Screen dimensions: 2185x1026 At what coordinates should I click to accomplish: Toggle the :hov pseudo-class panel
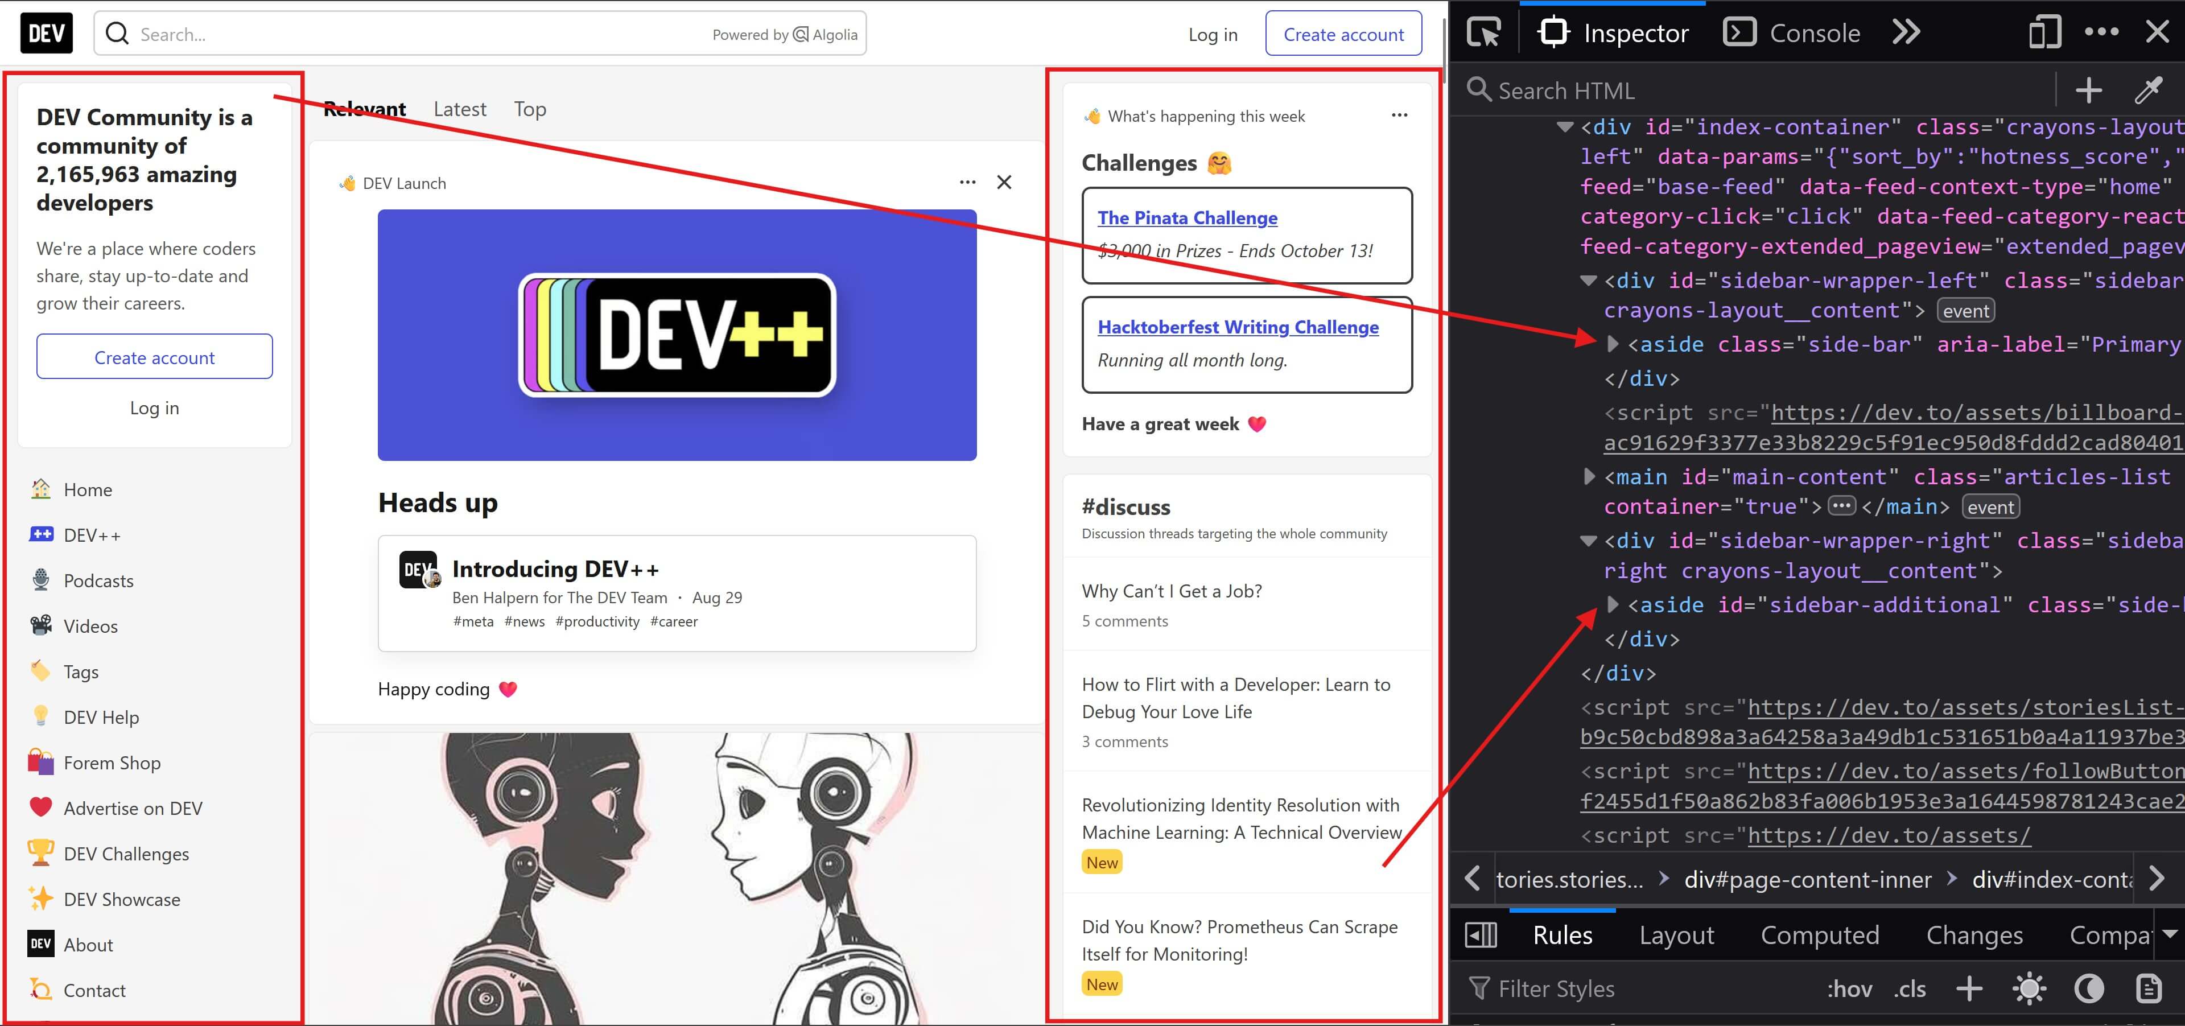pyautogui.click(x=1849, y=988)
